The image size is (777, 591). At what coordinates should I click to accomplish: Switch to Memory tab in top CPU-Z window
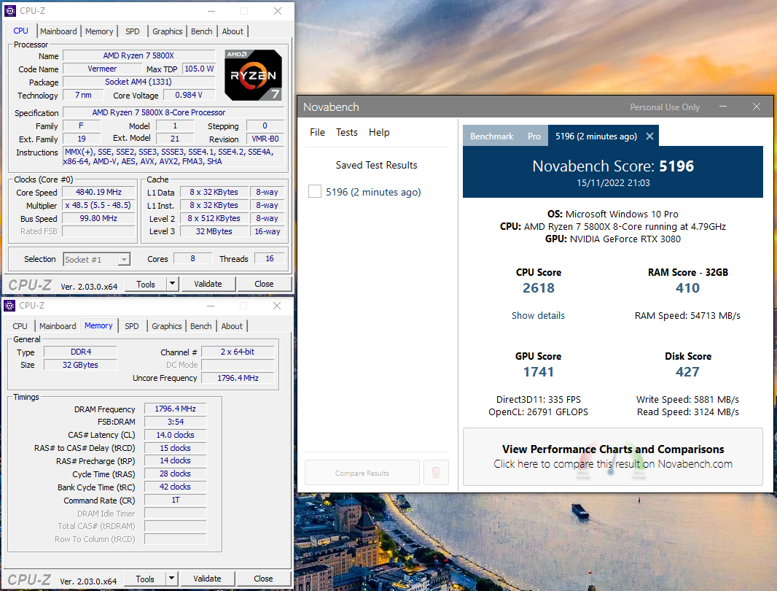(x=99, y=31)
